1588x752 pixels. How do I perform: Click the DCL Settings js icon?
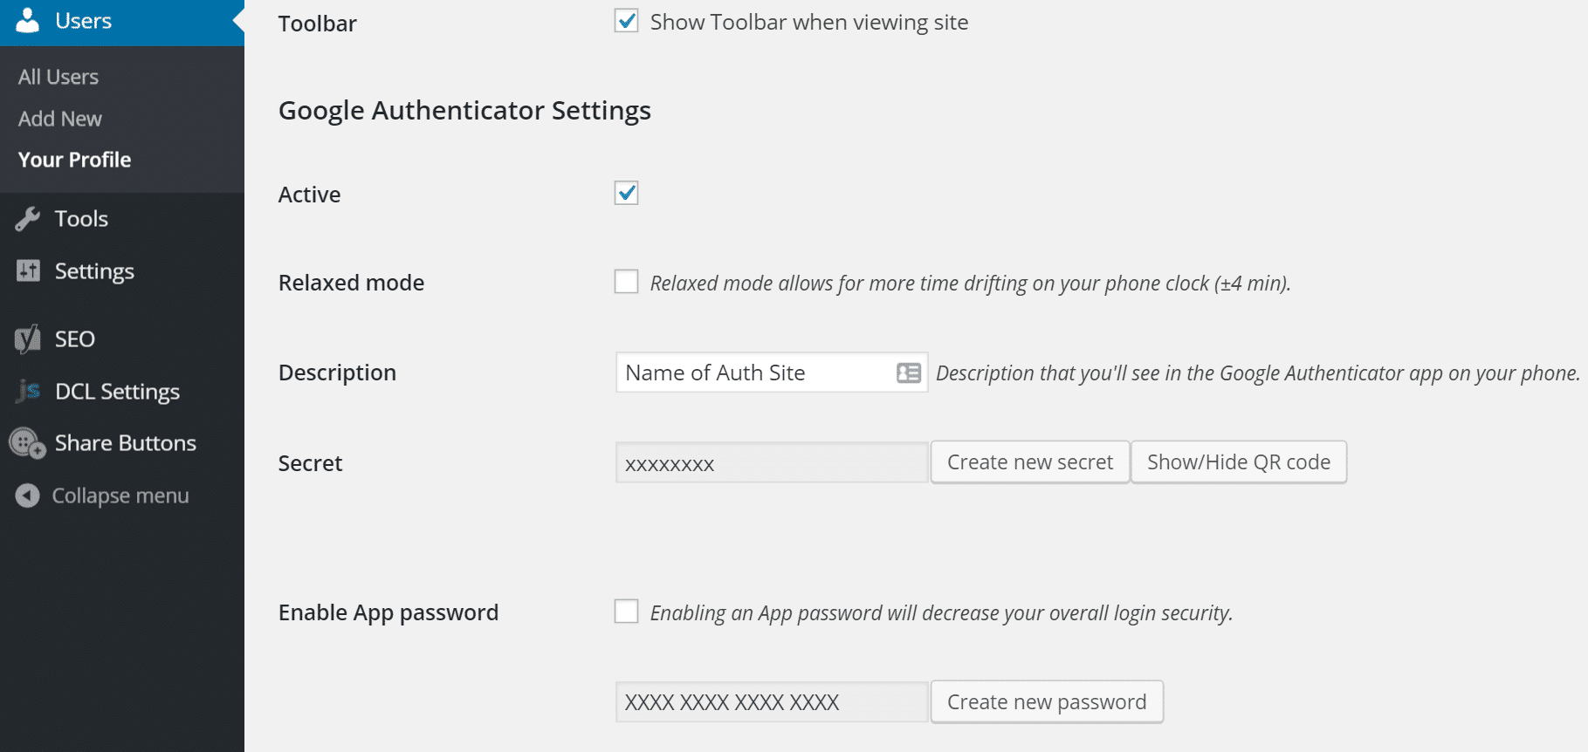27,391
